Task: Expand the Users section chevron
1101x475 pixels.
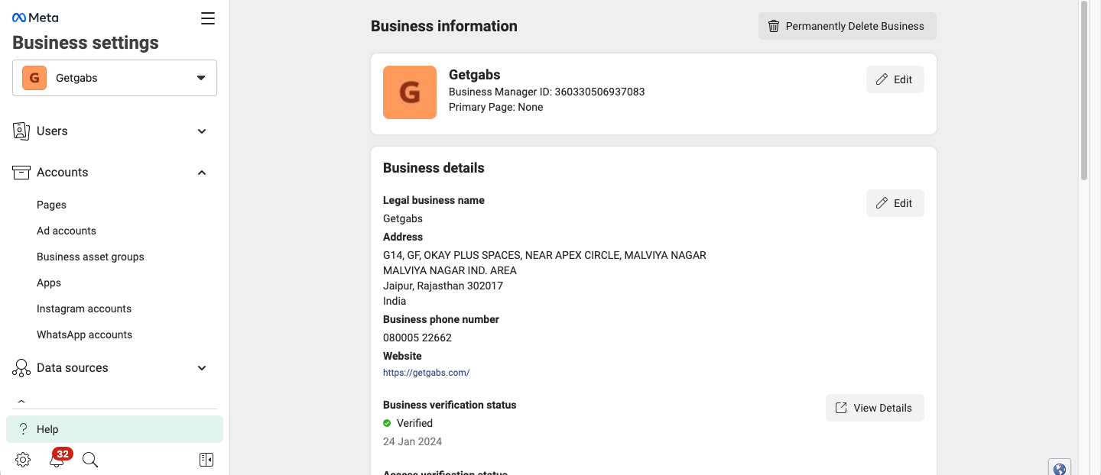Action: click(202, 131)
